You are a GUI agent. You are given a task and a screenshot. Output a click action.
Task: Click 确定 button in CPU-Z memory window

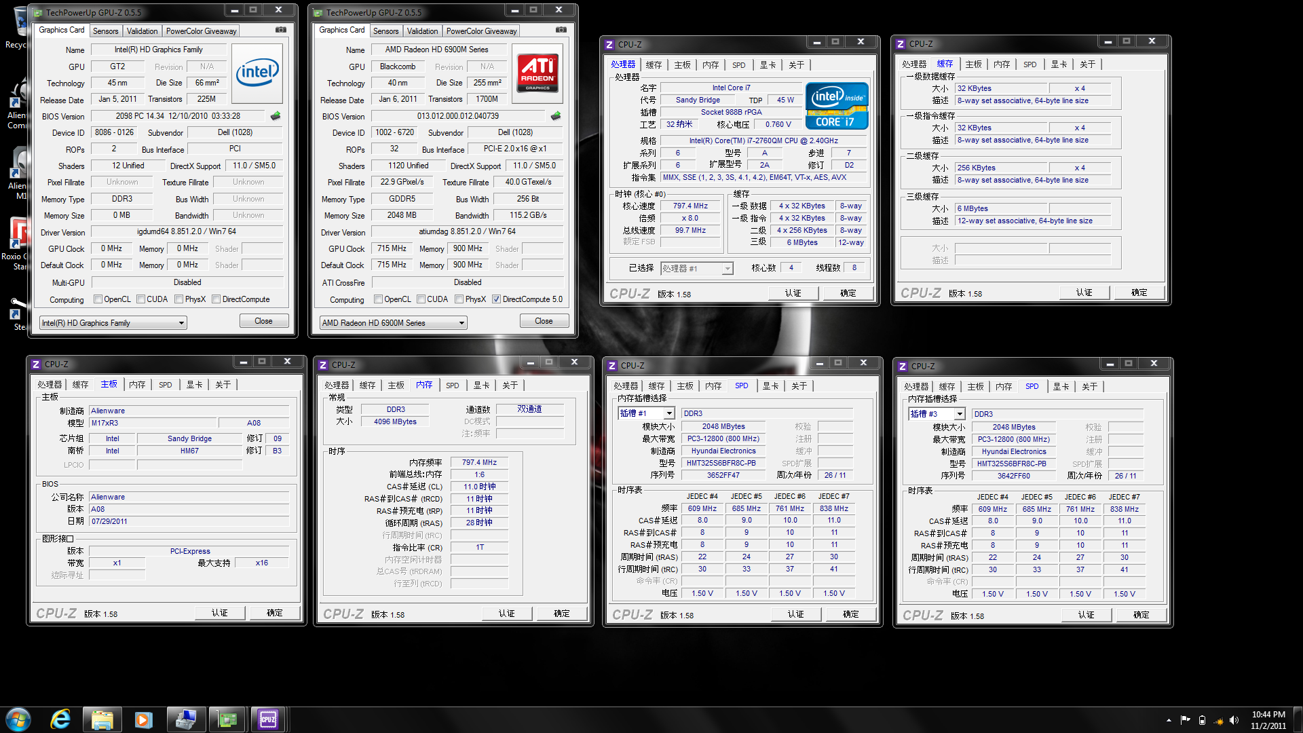click(x=562, y=614)
